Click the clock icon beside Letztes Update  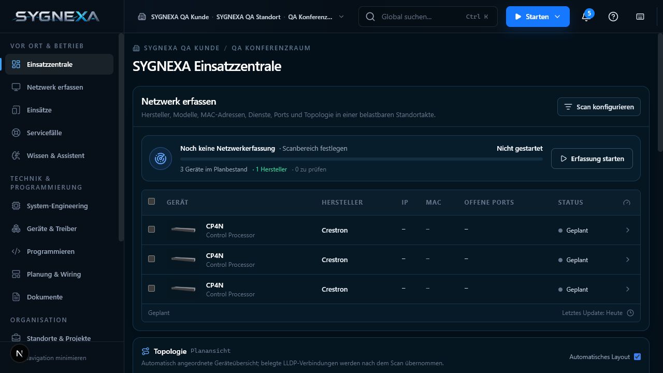tap(630, 313)
